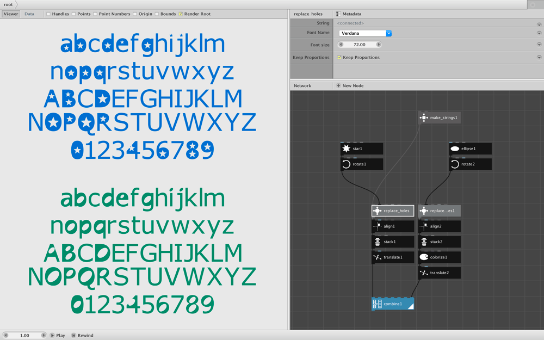
Task: Decrease the font size with left arrow
Action: (x=341, y=45)
